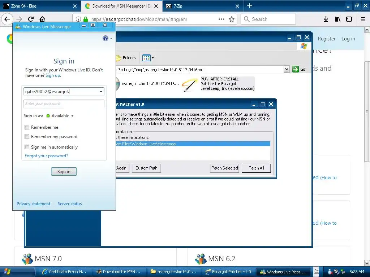Click the Patch Selected button
The width and height of the screenshot is (370, 277).
point(224,168)
